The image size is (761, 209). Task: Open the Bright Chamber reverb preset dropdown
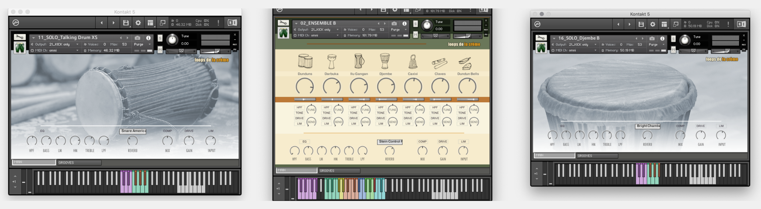(x=648, y=126)
